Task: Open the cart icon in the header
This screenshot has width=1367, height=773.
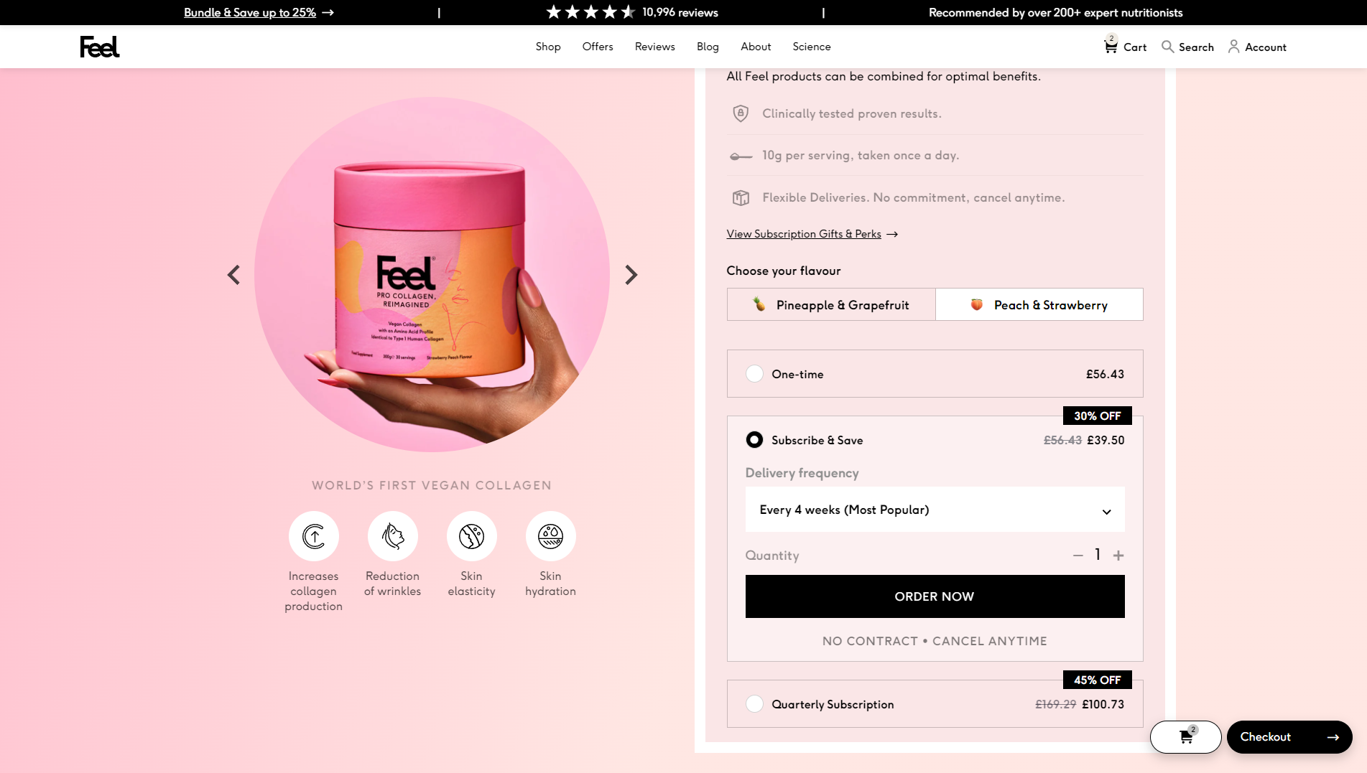Action: [1111, 47]
